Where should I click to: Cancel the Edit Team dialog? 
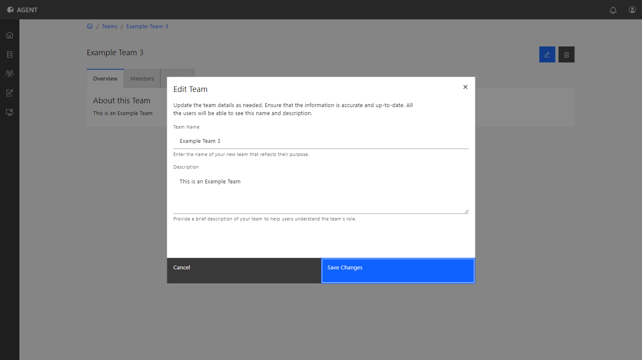pos(244,271)
